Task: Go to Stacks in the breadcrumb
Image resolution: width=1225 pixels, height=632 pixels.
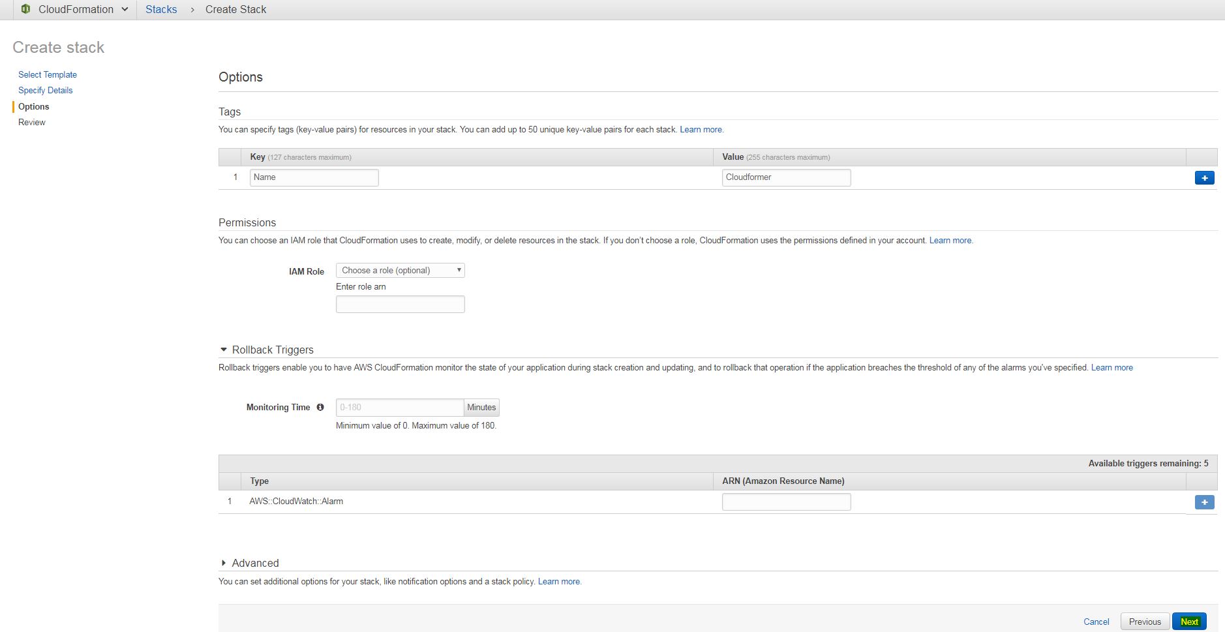Action: click(161, 9)
